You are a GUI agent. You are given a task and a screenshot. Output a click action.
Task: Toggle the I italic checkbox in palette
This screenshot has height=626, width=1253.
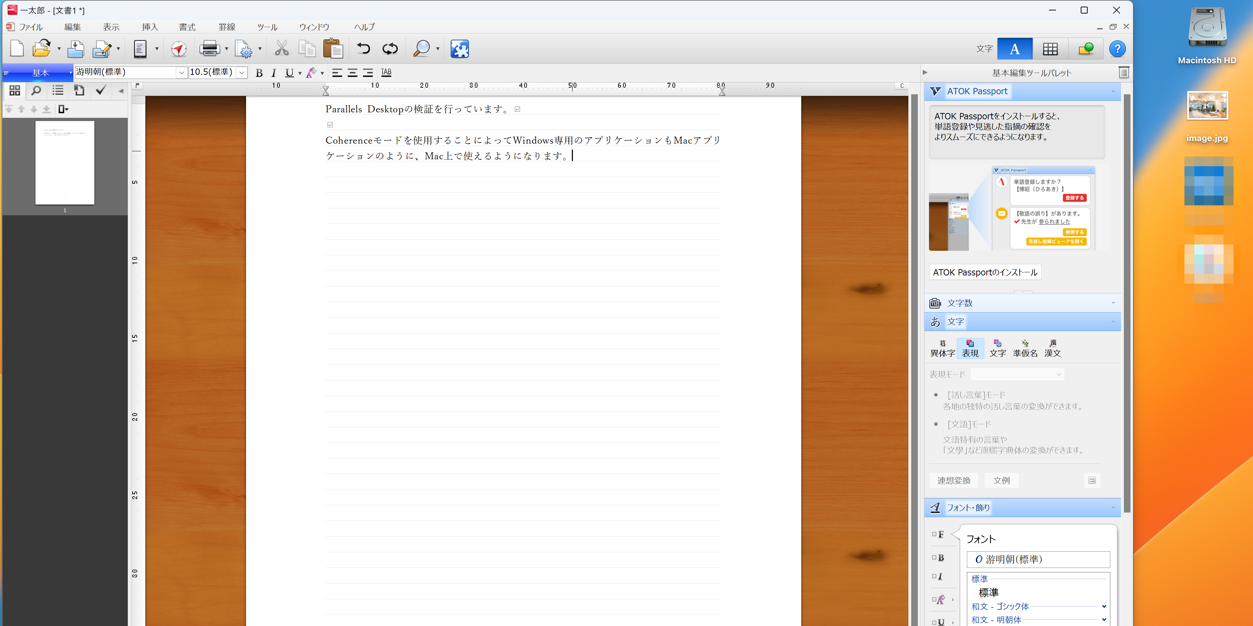934,576
